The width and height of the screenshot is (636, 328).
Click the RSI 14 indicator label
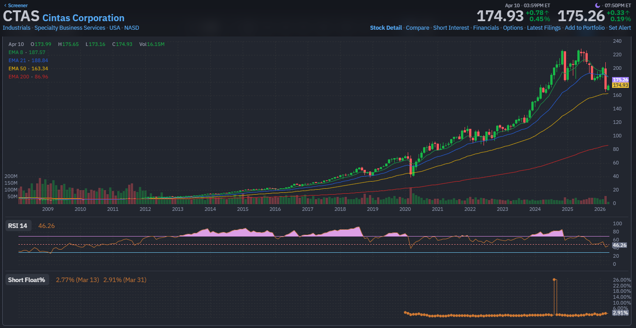(x=19, y=226)
